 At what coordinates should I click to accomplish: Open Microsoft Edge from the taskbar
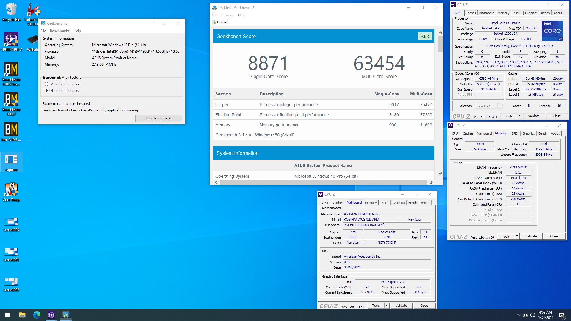coord(37,315)
